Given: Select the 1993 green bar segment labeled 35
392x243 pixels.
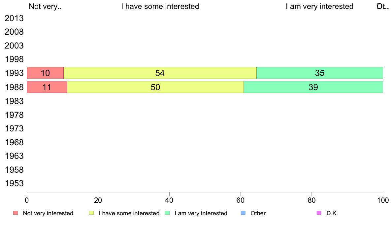Looking at the screenshot, I should [320, 73].
